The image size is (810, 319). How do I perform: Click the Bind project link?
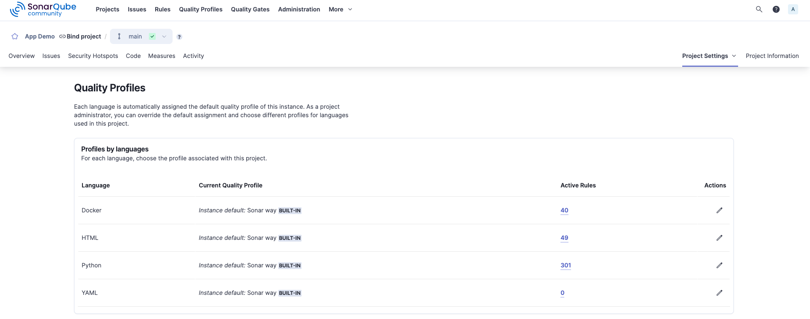point(80,36)
